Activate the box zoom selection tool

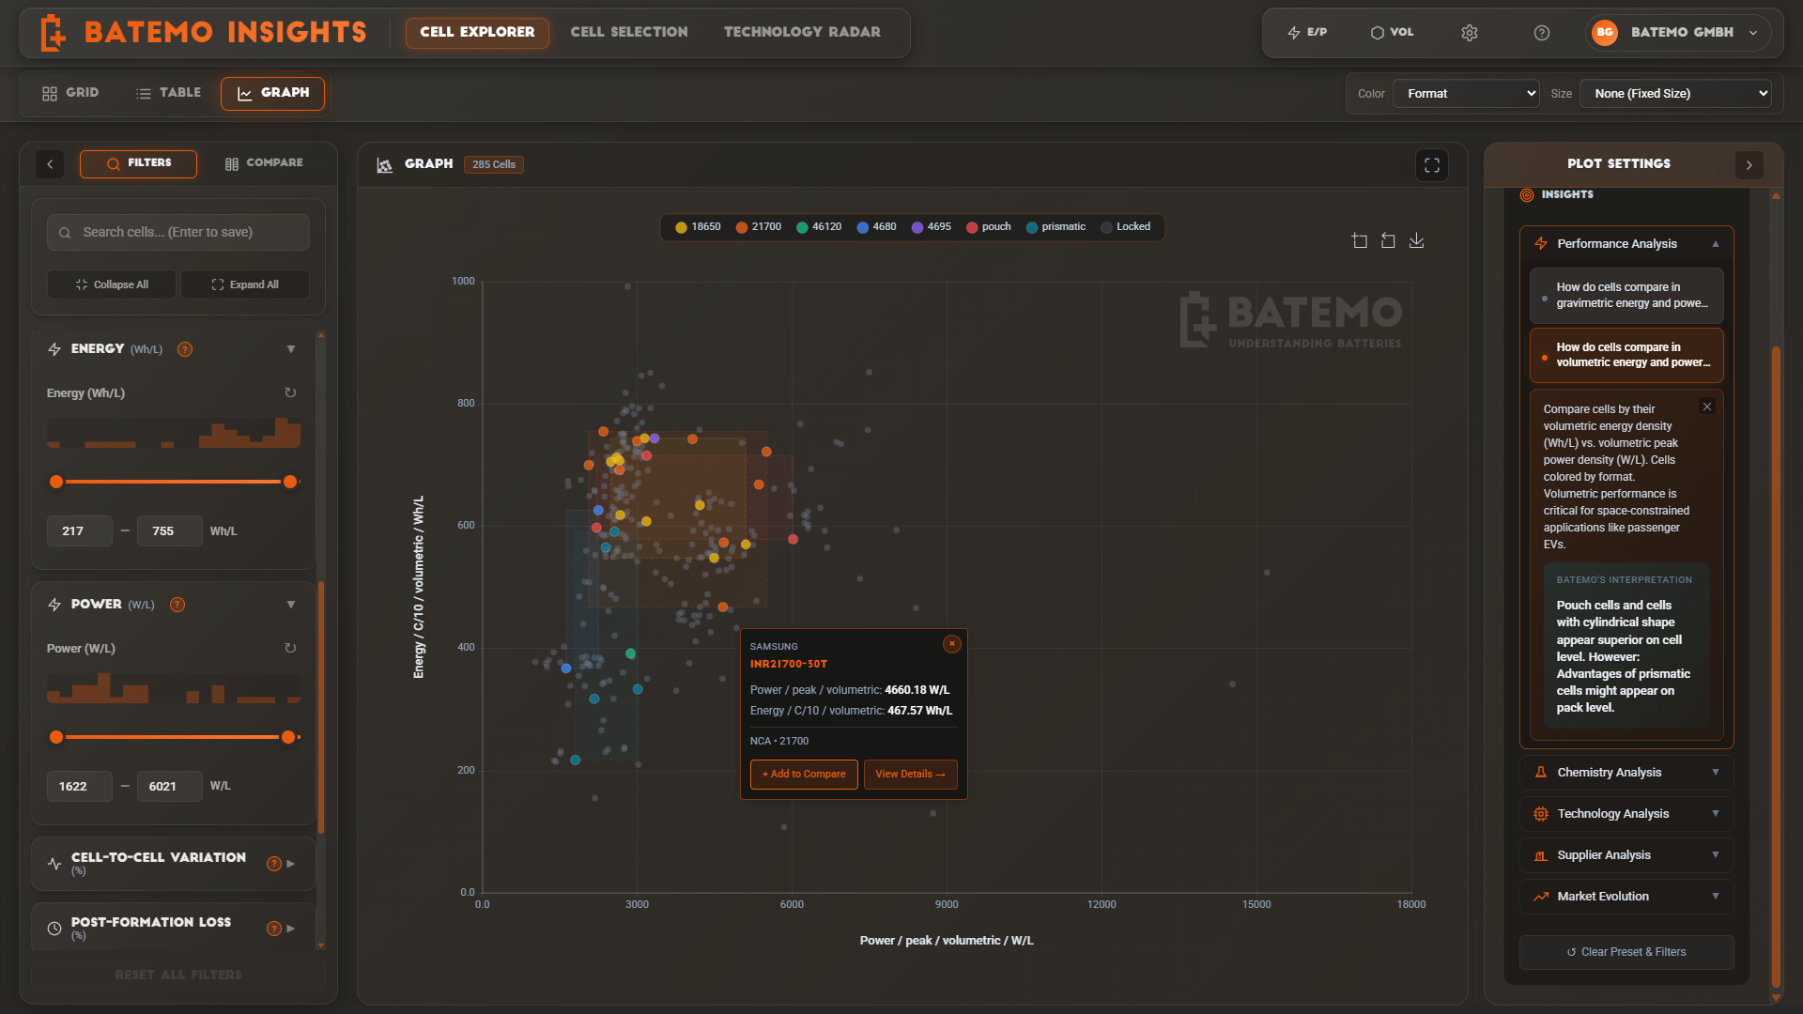pos(1360,240)
